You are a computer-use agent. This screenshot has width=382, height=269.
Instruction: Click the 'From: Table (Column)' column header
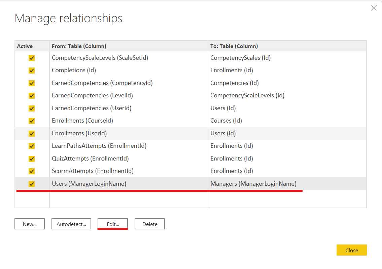pyautogui.click(x=79, y=46)
